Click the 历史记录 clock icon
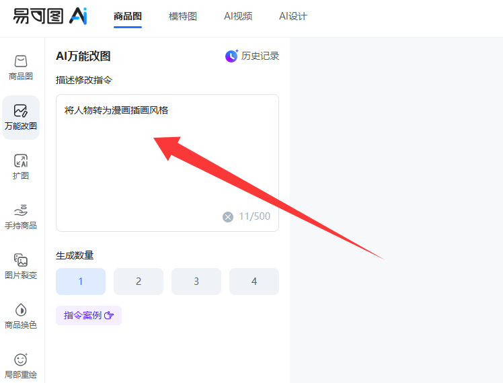Image resolution: width=503 pixels, height=383 pixels. coord(231,56)
